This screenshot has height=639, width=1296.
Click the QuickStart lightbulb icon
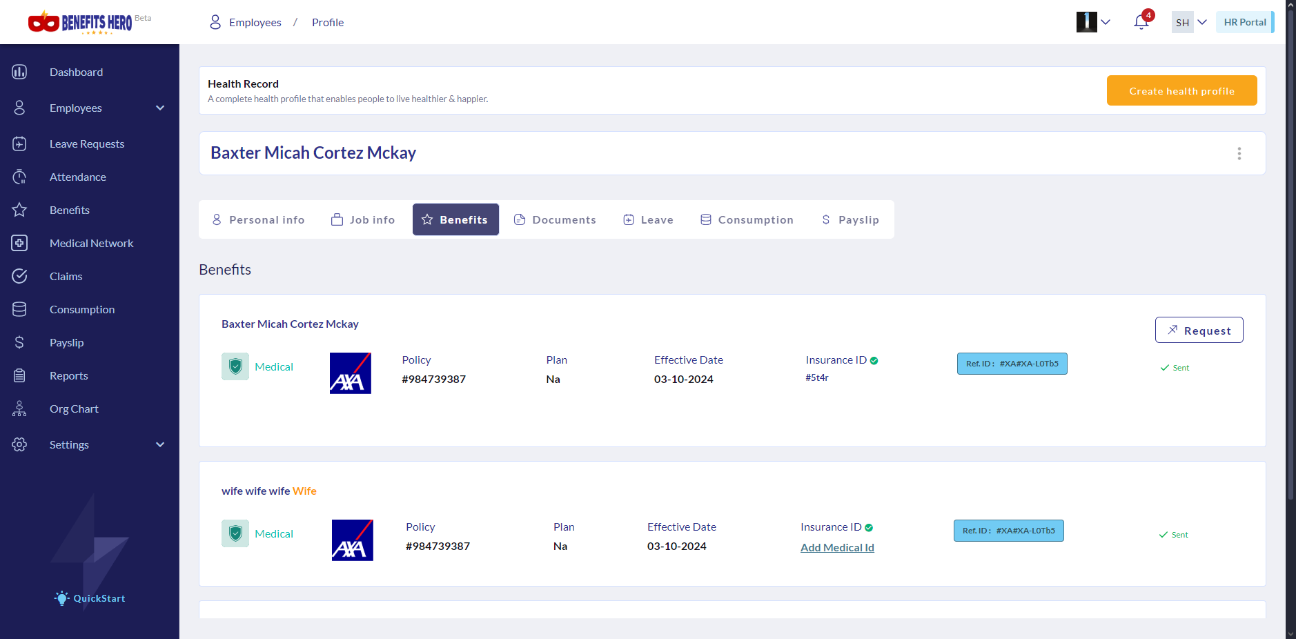[62, 598]
